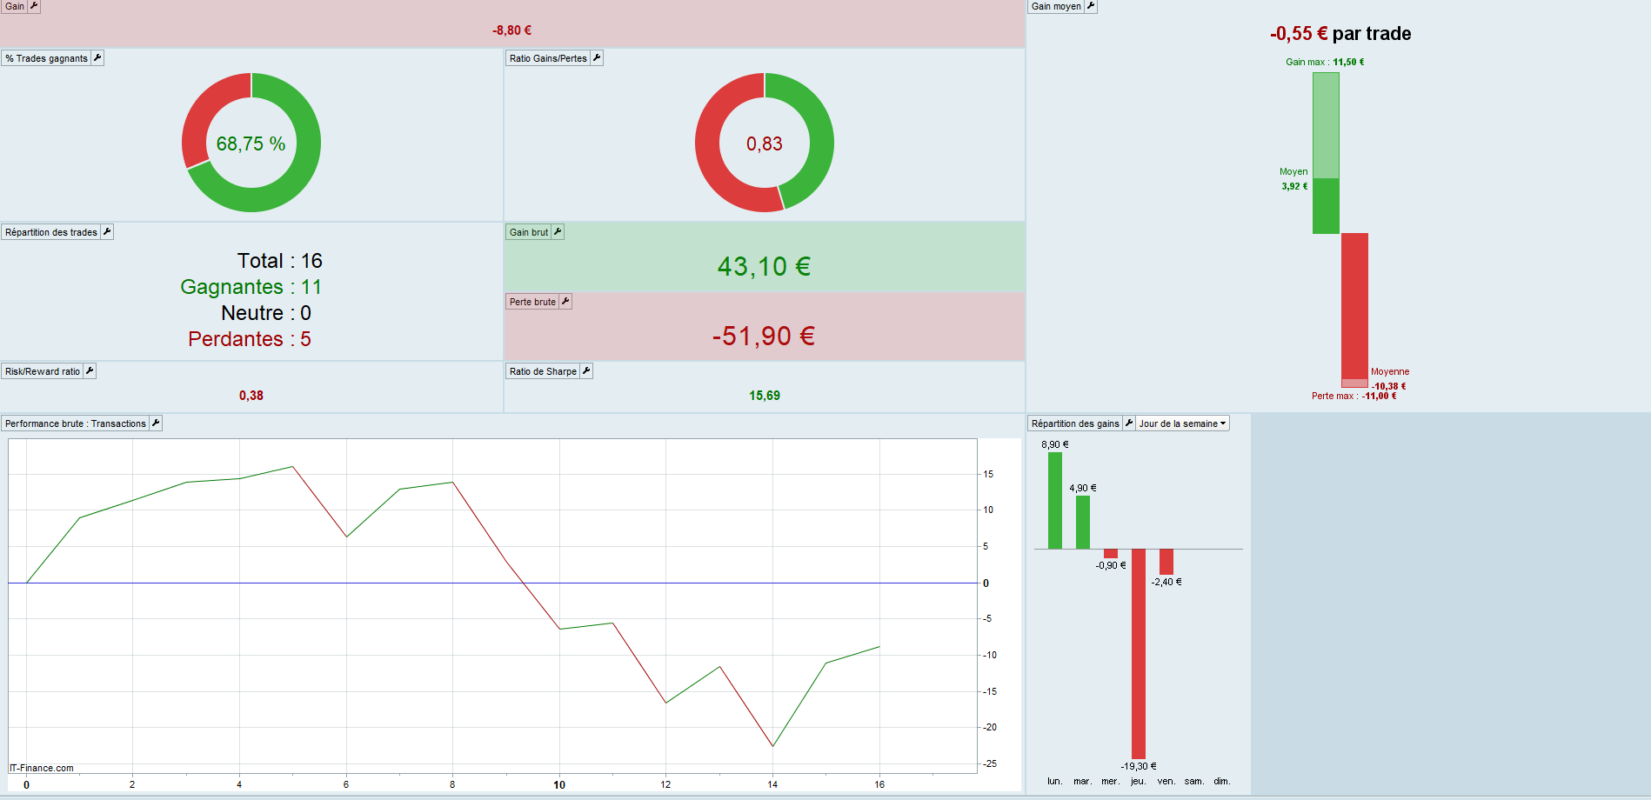Open settings wrench for Répartition des trades
1651x800 pixels.
point(107,232)
